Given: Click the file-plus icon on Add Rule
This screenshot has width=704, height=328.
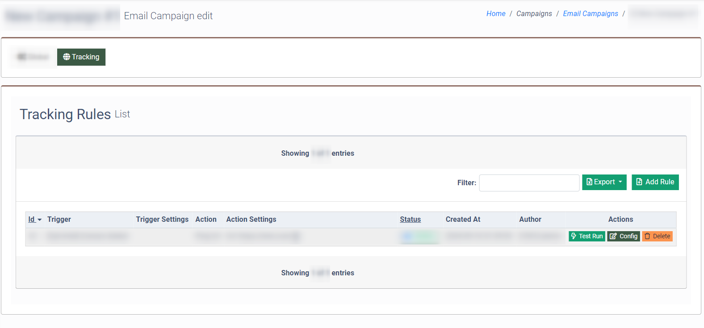Looking at the screenshot, I should click(639, 182).
